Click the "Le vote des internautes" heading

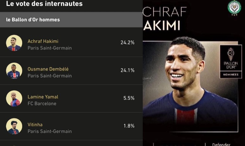pyautogui.click(x=44, y=4)
